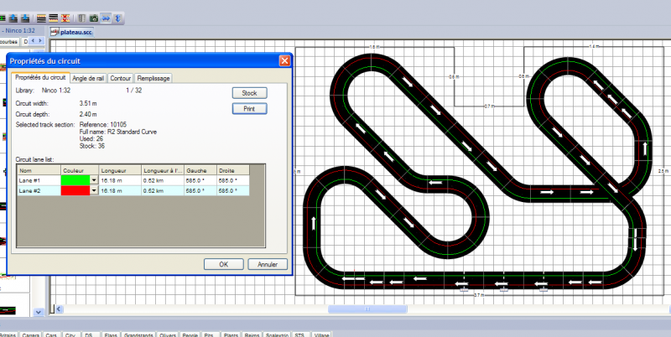The width and height of the screenshot is (671, 337).
Task: Confirm the dialog with OK
Action: [x=223, y=263]
